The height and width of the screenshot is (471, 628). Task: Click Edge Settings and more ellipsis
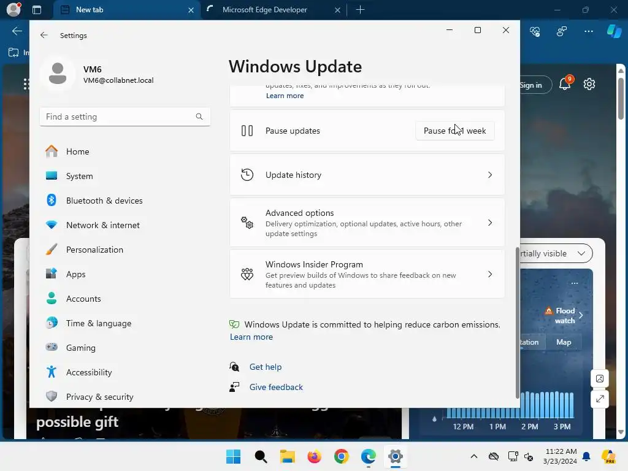pos(588,31)
